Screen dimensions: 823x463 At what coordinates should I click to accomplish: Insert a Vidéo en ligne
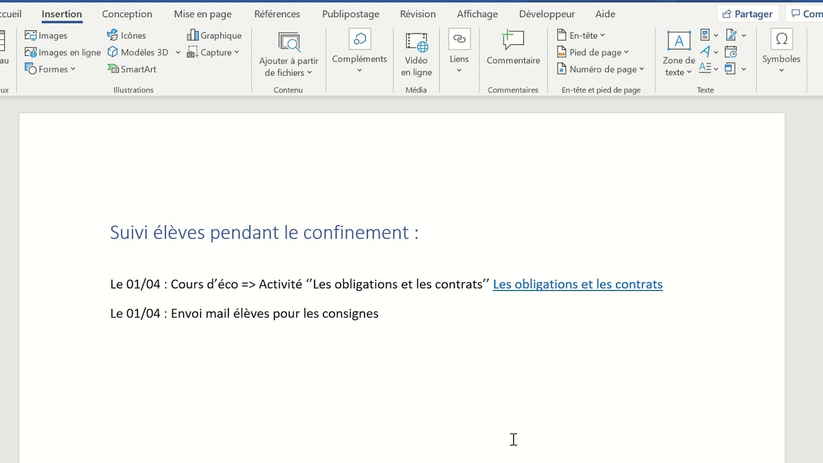416,55
